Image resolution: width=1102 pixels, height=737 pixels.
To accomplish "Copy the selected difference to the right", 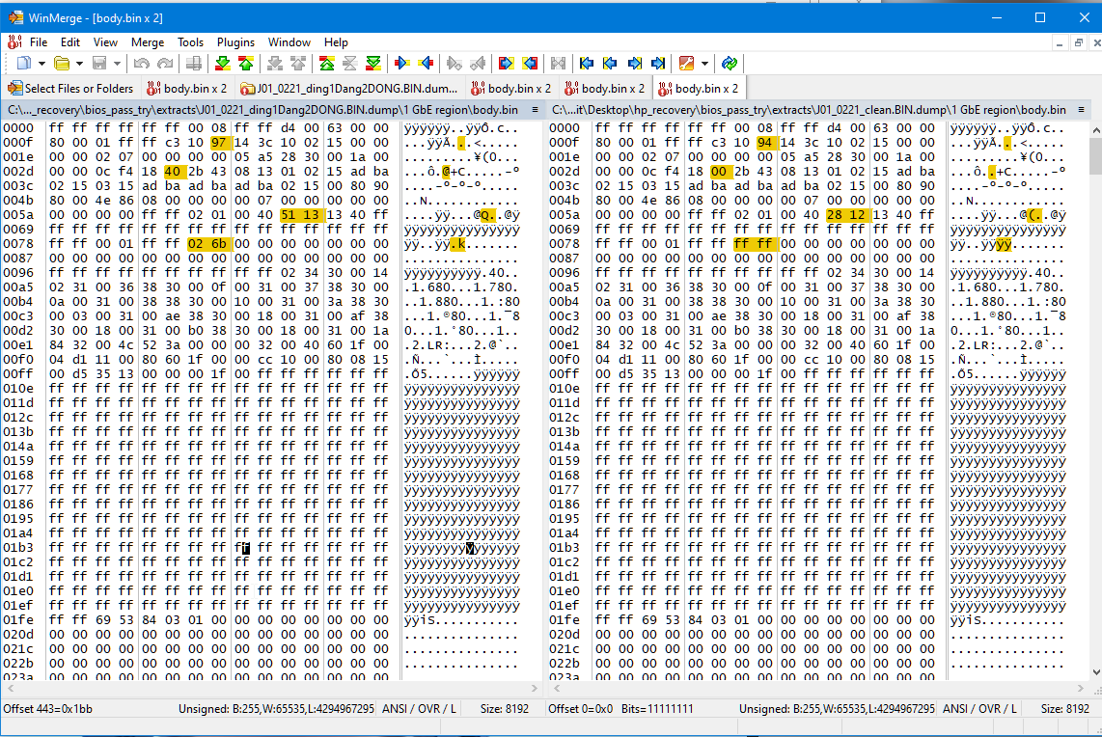I will (402, 64).
